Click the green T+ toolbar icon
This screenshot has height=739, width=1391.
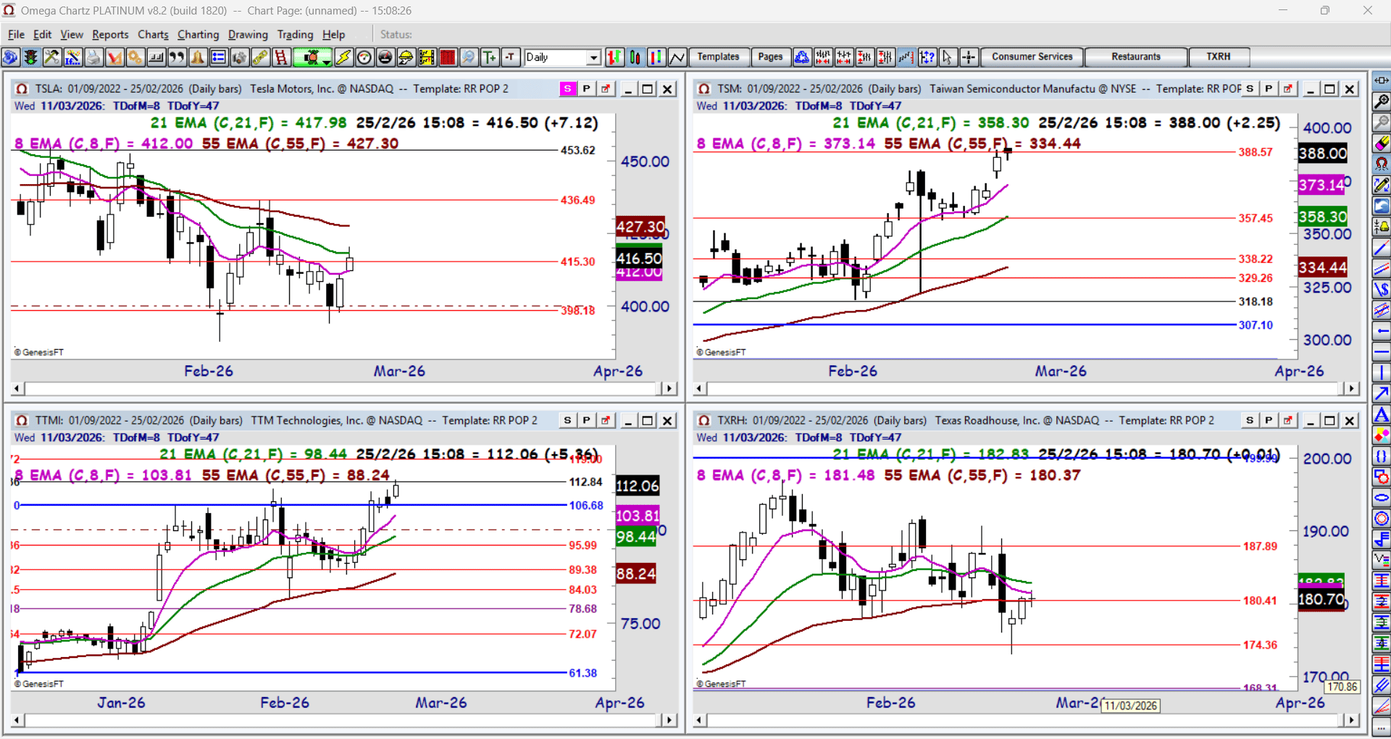(x=490, y=57)
